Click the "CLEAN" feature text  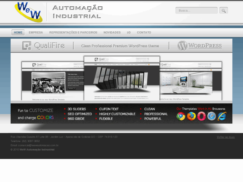[149, 109]
